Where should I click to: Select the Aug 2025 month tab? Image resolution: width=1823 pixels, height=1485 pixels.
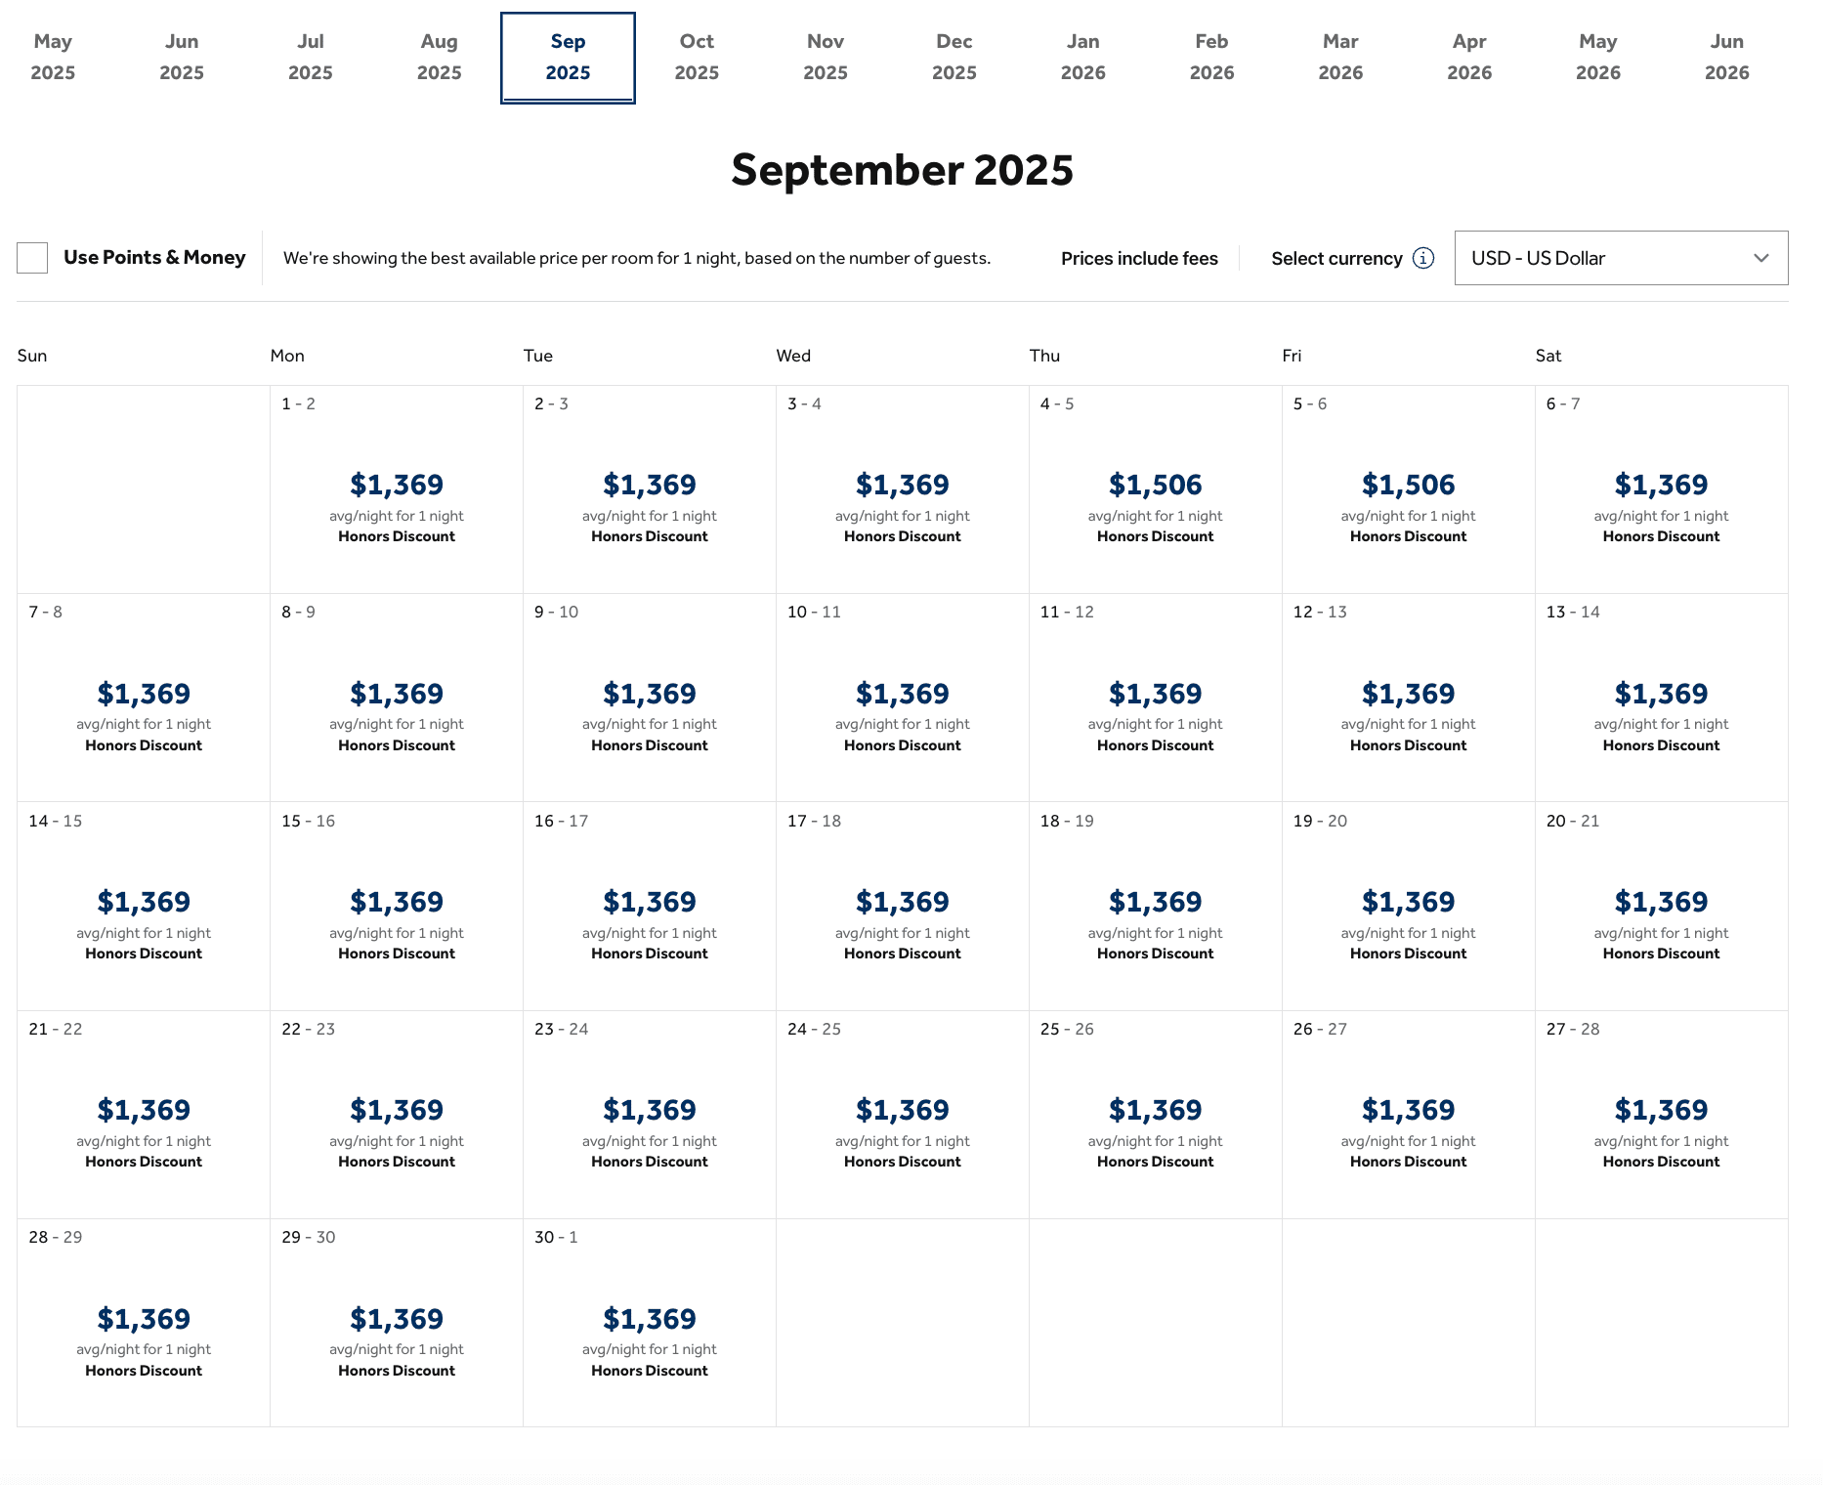(439, 57)
